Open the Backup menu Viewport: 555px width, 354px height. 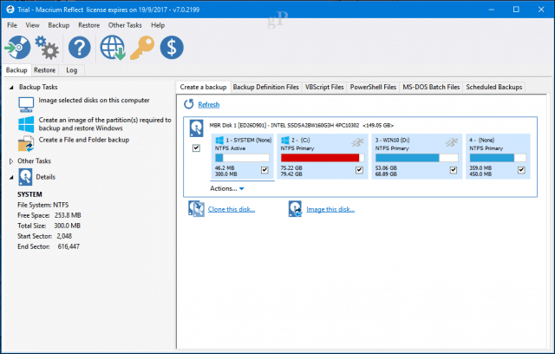59,25
